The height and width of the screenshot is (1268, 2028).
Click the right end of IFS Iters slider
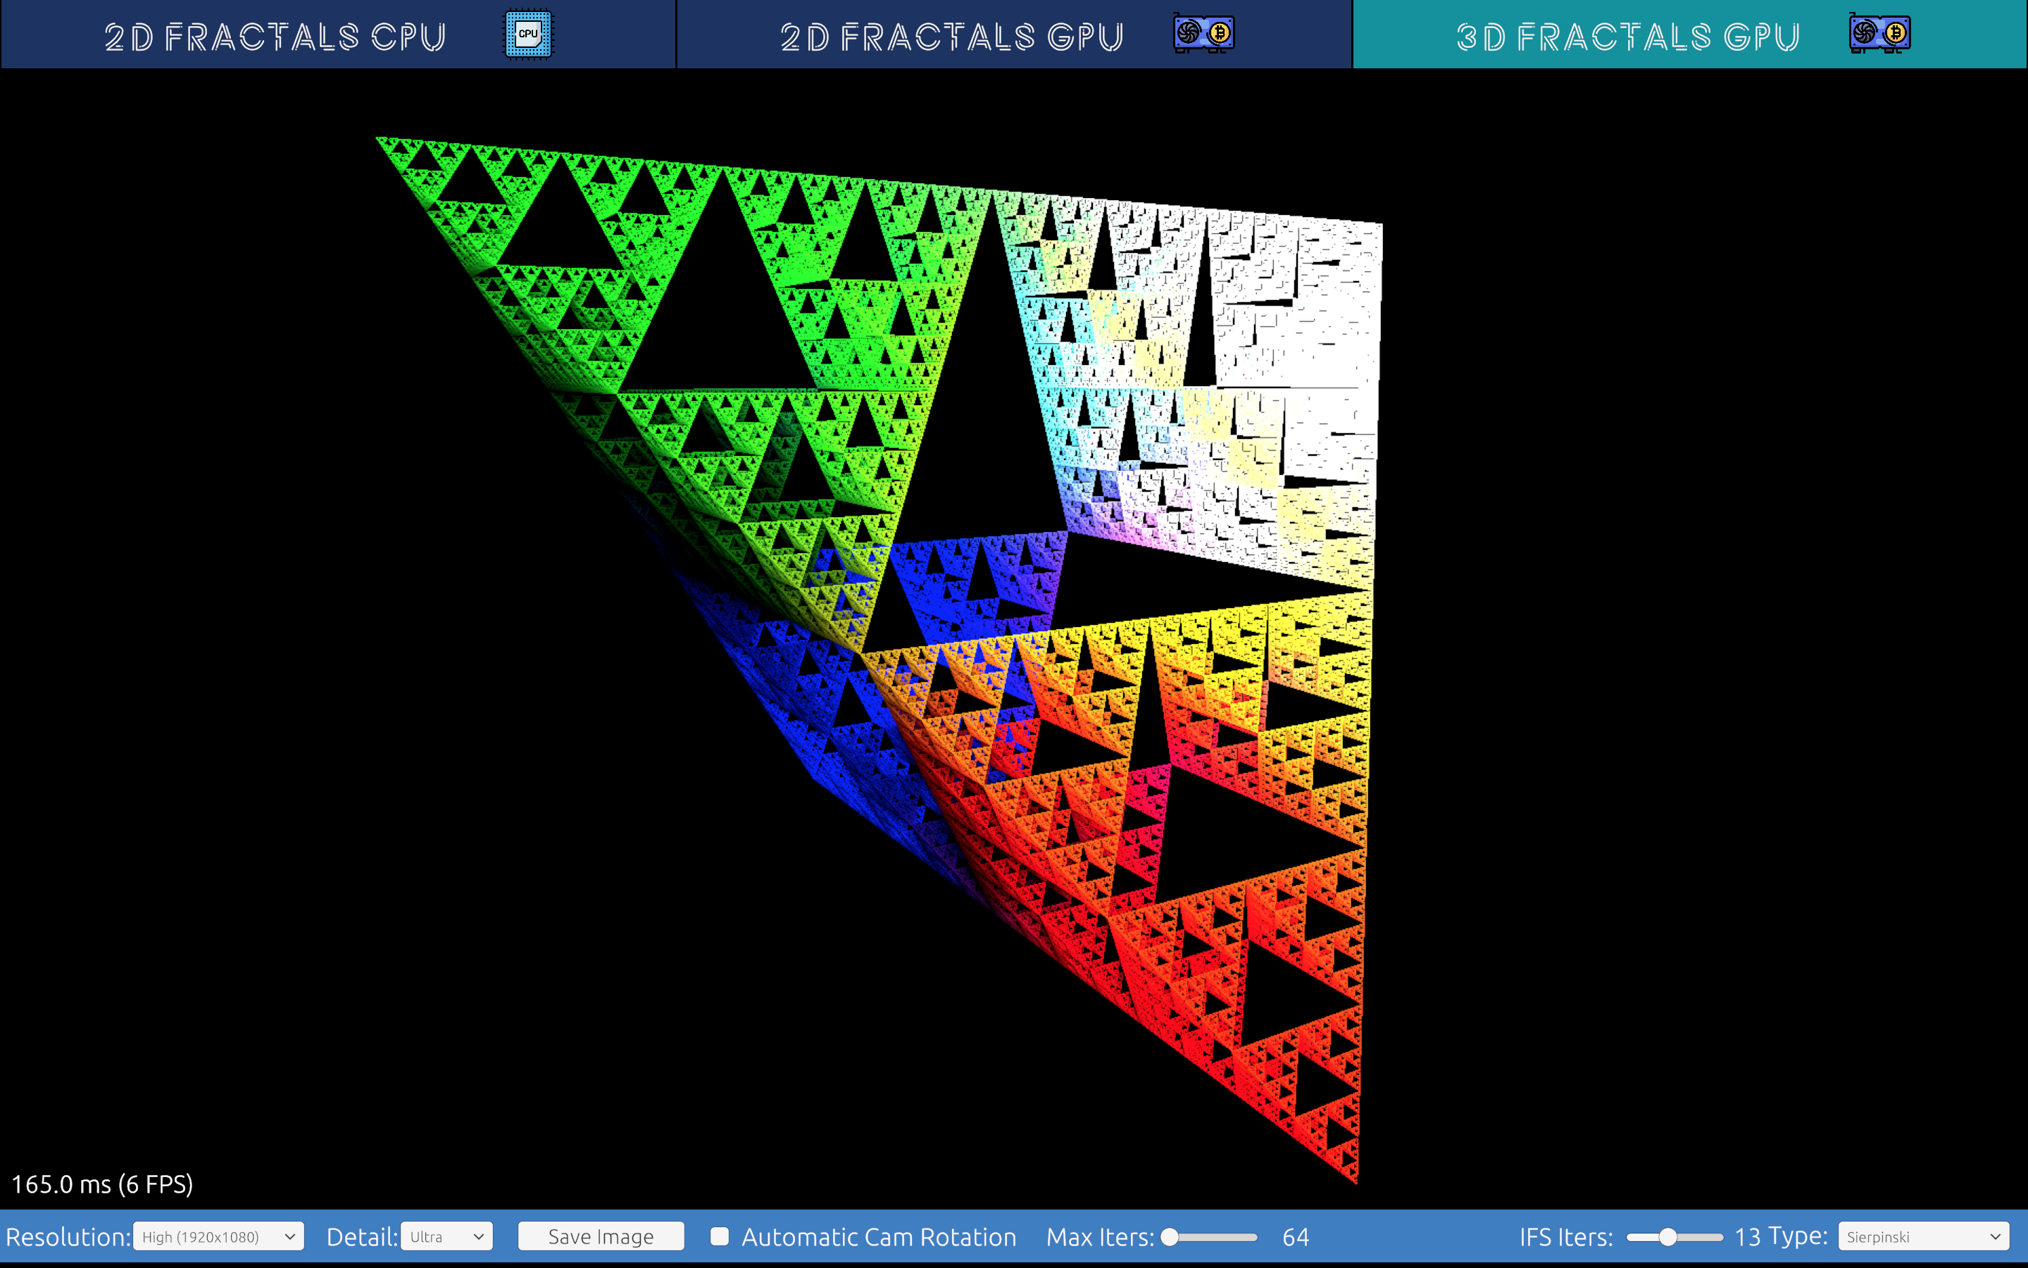1719,1237
